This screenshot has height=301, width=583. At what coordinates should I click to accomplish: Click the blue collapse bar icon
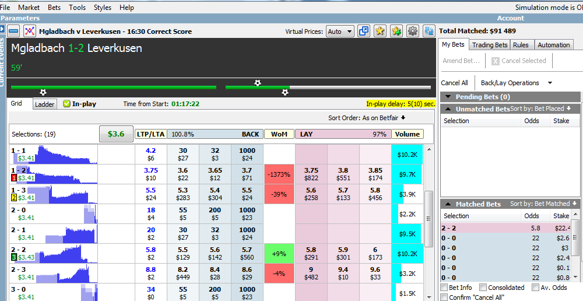pyautogui.click(x=14, y=32)
